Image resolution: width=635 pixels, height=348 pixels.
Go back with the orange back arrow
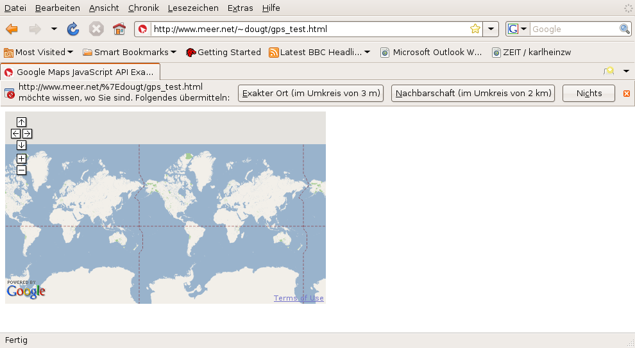click(x=12, y=29)
